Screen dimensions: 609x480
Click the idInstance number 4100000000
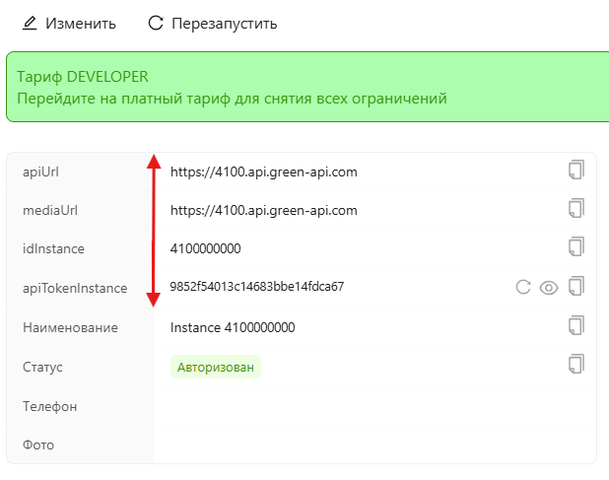coord(205,248)
